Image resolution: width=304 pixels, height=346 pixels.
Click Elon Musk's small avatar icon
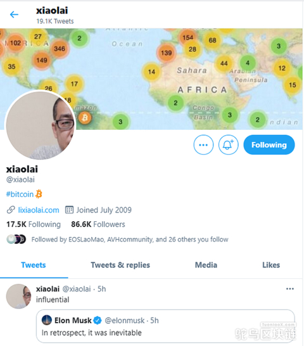(47, 320)
